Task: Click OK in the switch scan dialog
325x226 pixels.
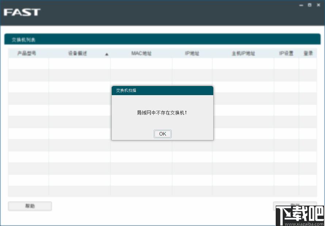Action: [162, 134]
